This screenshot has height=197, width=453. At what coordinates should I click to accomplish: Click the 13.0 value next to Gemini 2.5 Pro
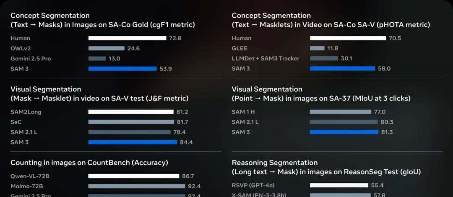[x=114, y=58]
